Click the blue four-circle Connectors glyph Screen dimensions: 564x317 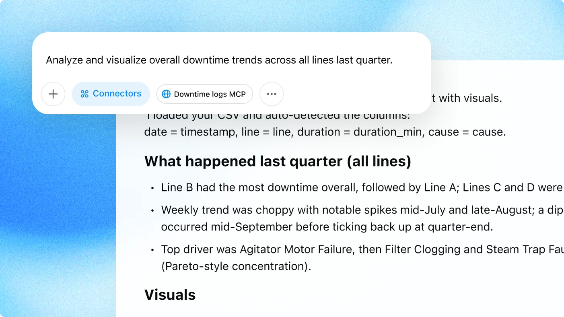[x=84, y=94]
